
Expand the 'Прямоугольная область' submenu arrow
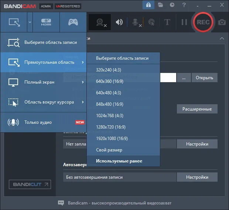83,62
